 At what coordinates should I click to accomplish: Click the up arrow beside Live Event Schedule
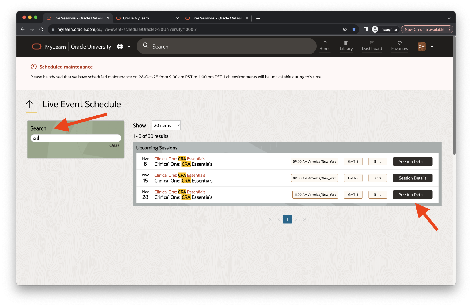tap(30, 104)
